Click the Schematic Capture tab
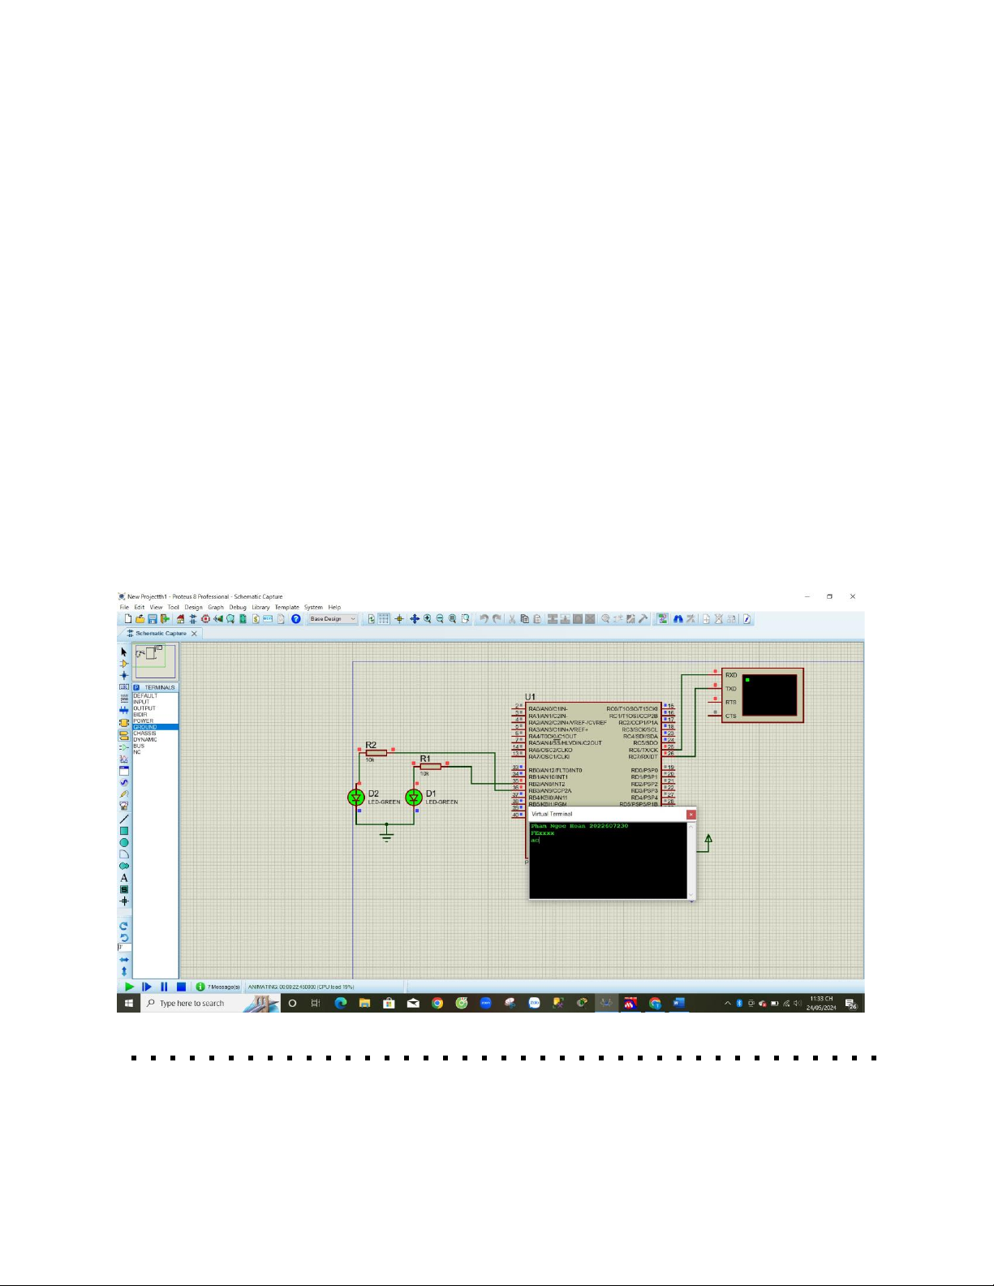This screenshot has width=994, height=1286. coord(161,634)
